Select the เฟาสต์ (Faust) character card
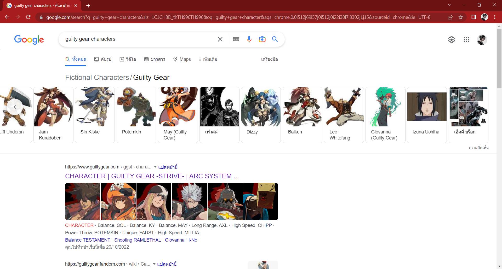Viewport: 502px width, 269px height. pos(219,115)
